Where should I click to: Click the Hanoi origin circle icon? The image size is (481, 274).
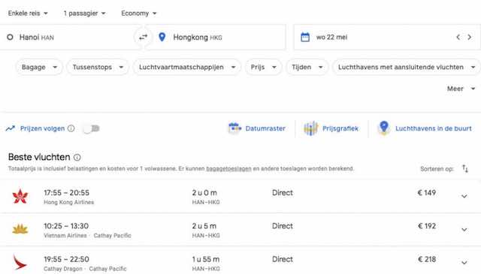tap(10, 37)
